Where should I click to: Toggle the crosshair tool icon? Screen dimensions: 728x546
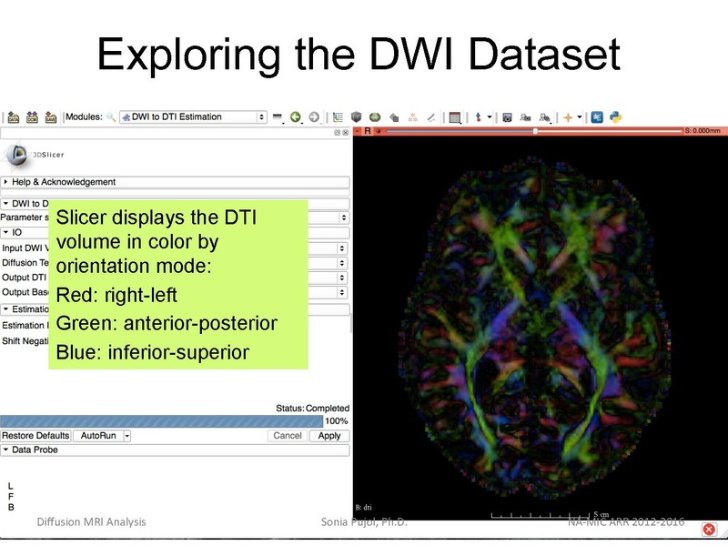coord(569,117)
